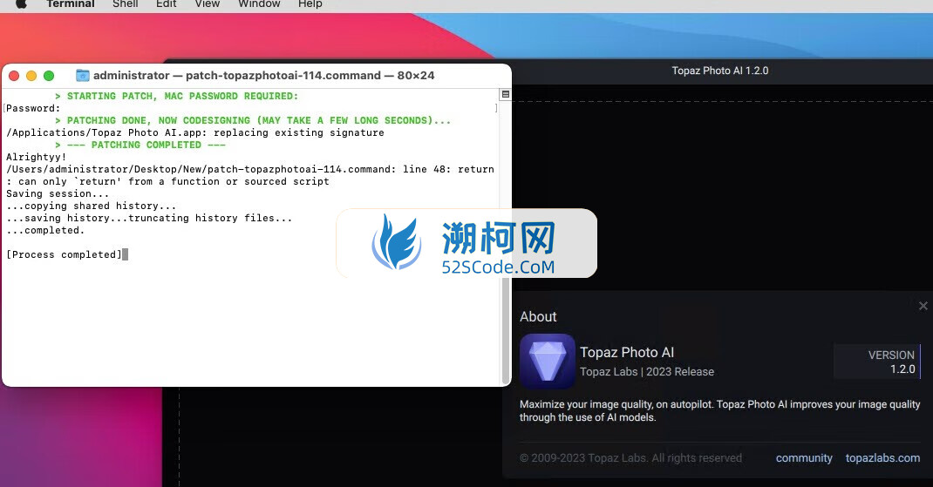Click the Terminal vertical scrollbar
Screen dimensions: 933x487
(x=506, y=328)
